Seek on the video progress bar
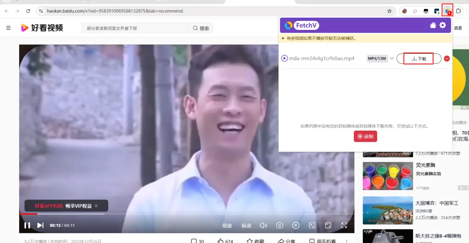The width and height of the screenshot is (469, 243). (187, 214)
